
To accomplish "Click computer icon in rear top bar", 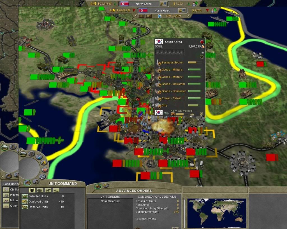I will pos(163,4).
